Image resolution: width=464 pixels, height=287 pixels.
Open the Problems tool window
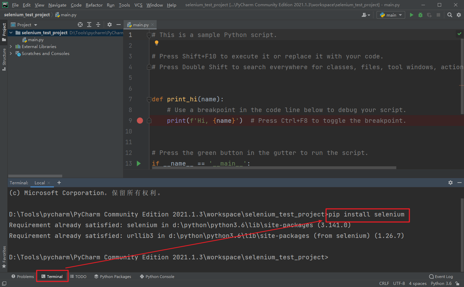[x=22, y=277]
